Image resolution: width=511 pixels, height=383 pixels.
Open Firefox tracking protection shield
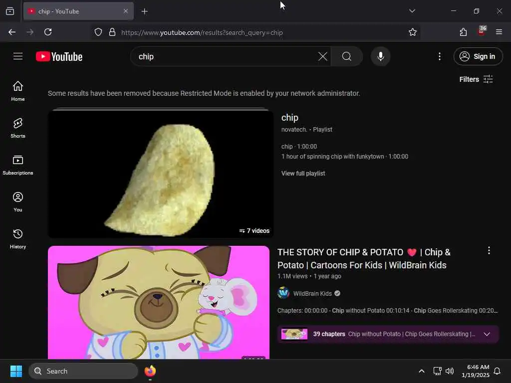[98, 32]
